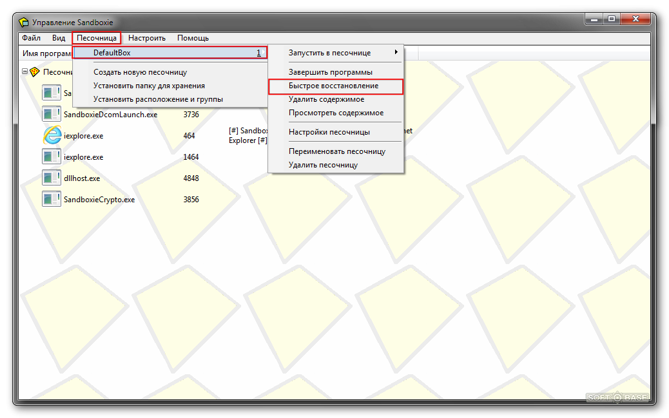Choose Установить расположение и группы
Screen dimensions: 669x418
158,99
